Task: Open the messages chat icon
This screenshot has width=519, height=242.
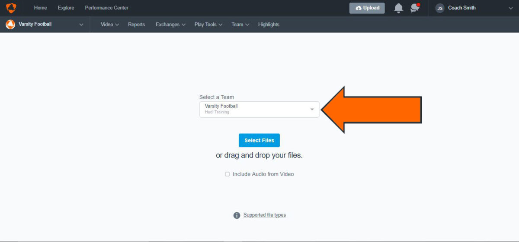Action: pyautogui.click(x=415, y=8)
